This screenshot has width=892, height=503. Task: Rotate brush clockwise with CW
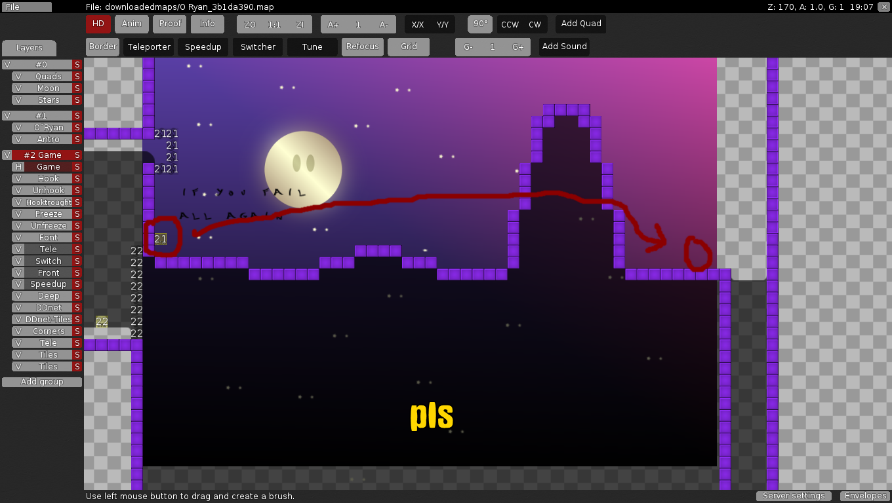click(x=535, y=24)
